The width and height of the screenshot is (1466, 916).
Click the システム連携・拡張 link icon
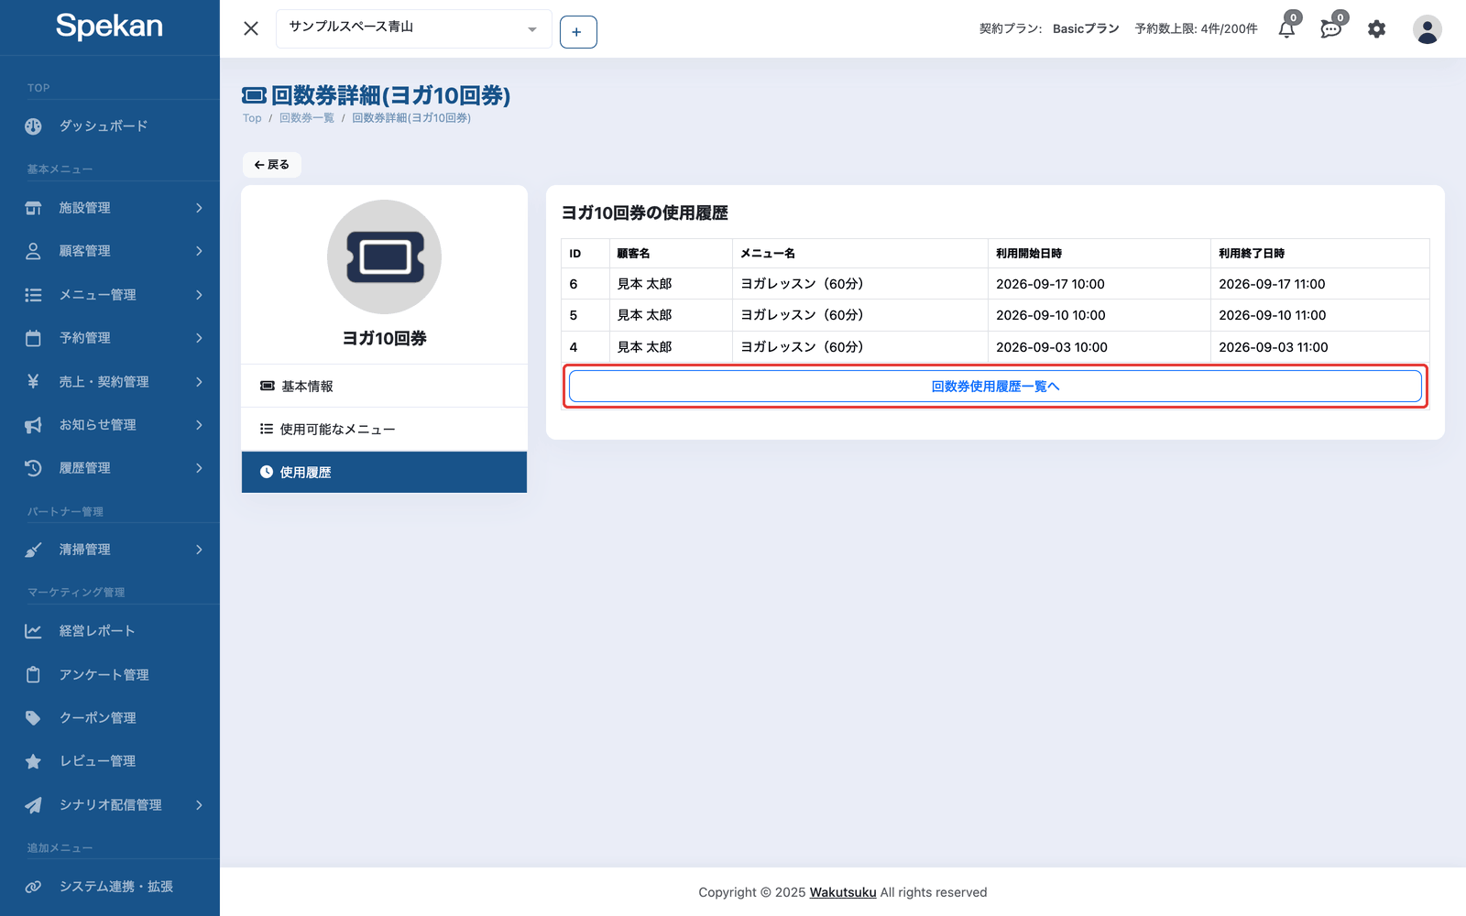click(33, 887)
